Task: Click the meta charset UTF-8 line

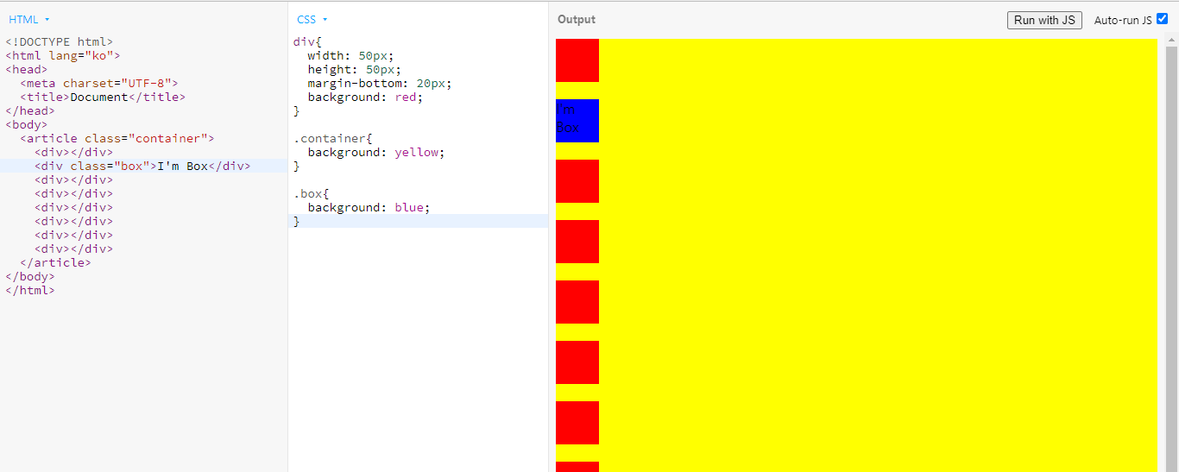Action: click(x=99, y=83)
